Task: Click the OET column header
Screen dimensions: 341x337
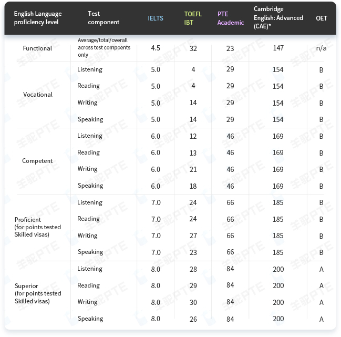Action: click(321, 18)
